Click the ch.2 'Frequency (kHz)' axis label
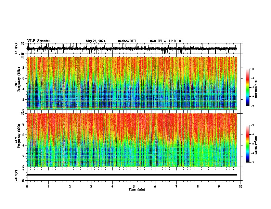 point(19,136)
